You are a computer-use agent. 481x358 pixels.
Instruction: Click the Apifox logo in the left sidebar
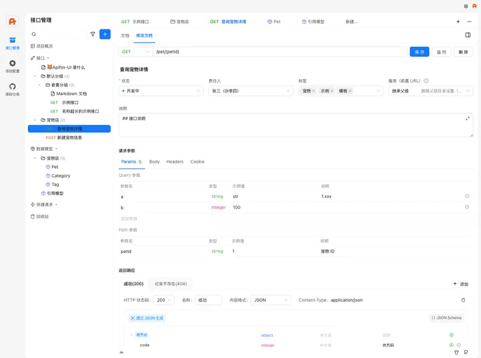[x=13, y=21]
